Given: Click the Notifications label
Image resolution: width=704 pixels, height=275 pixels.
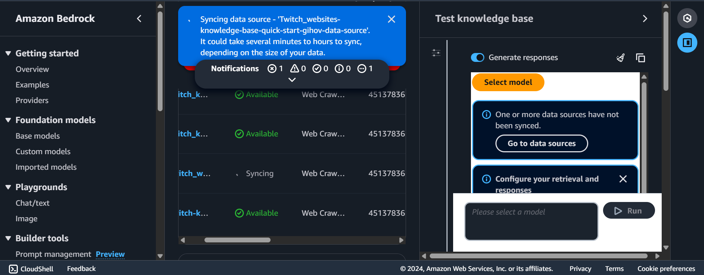Looking at the screenshot, I should tap(235, 69).
